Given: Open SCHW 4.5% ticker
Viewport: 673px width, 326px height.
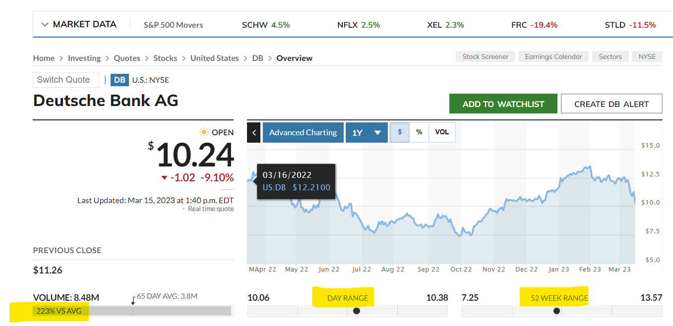Looking at the screenshot, I should coord(266,25).
